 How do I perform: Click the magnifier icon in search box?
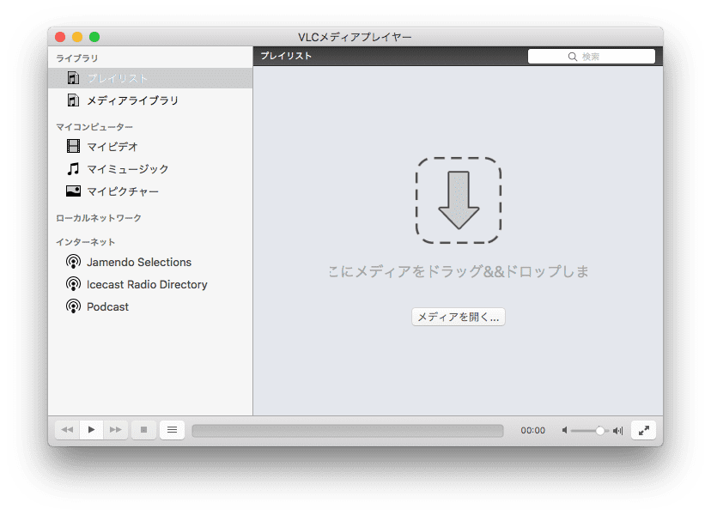tap(573, 57)
